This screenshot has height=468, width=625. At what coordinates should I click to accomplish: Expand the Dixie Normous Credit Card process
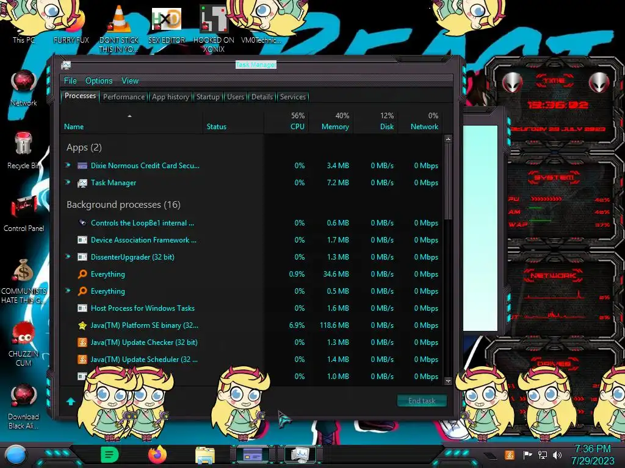68,165
